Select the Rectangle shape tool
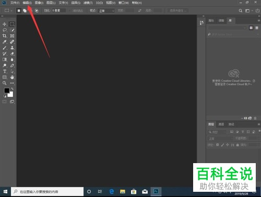This screenshot has height=197, width=261. [5, 77]
